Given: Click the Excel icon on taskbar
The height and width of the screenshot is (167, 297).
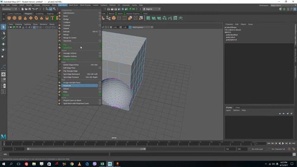Looking at the screenshot, I should point(102,164).
